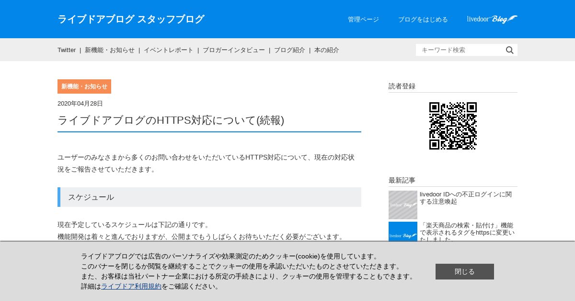Open 「楽天商品の検索・貼付け」 article link
The width and height of the screenshot is (575, 301).
click(467, 232)
